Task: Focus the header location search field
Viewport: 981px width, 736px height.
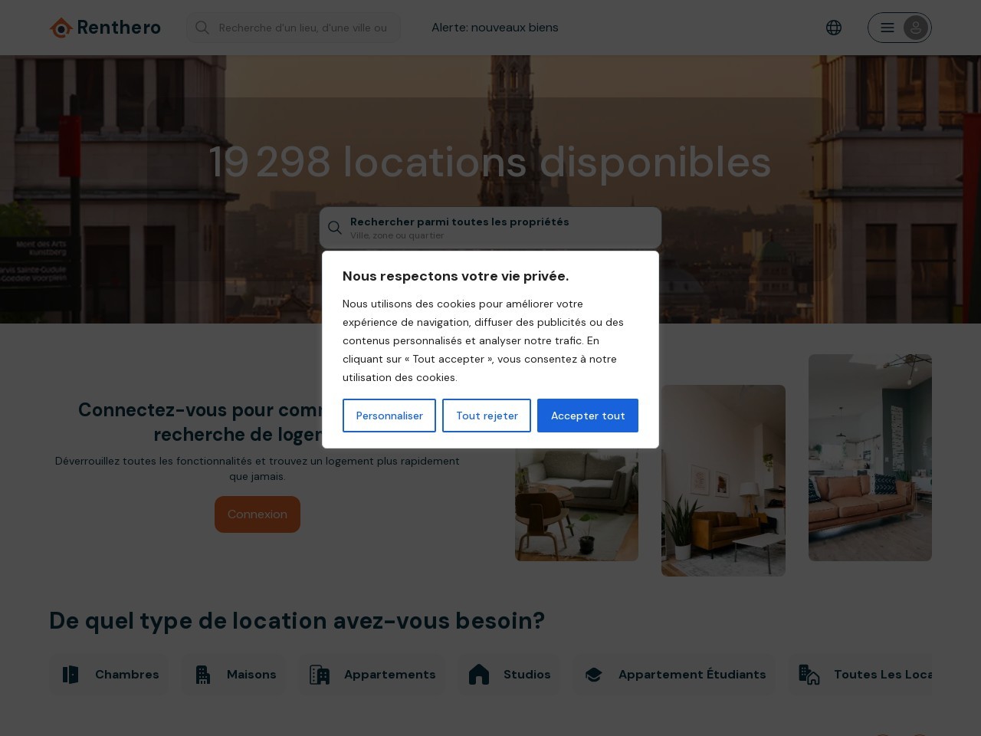Action: point(294,28)
